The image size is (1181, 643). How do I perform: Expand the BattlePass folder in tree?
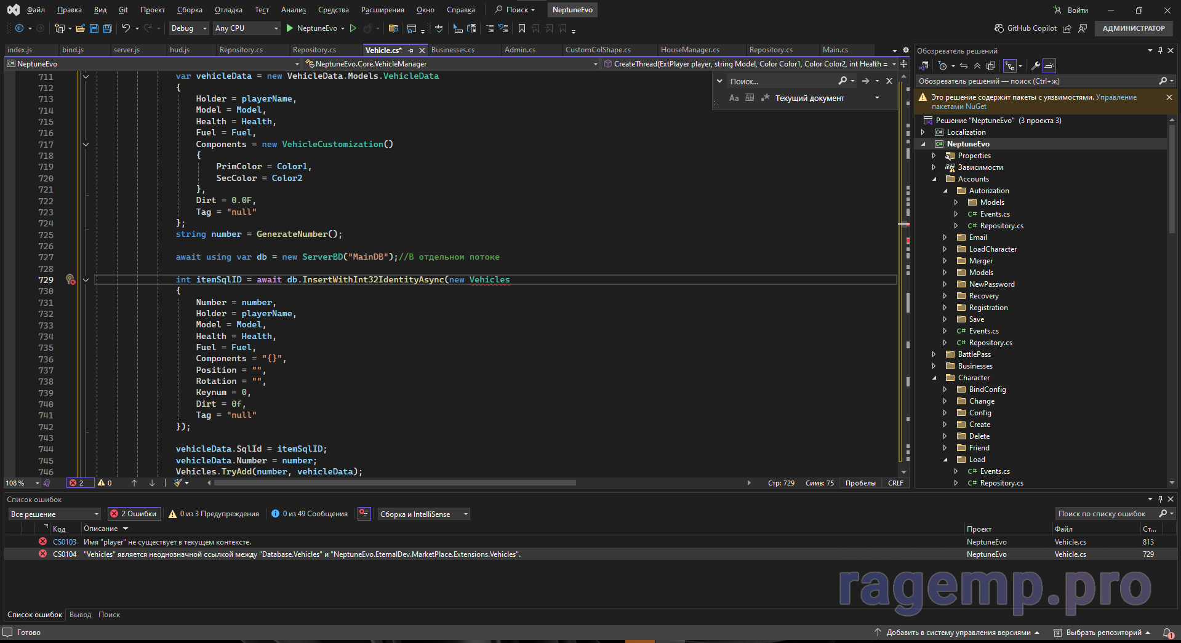[934, 354]
